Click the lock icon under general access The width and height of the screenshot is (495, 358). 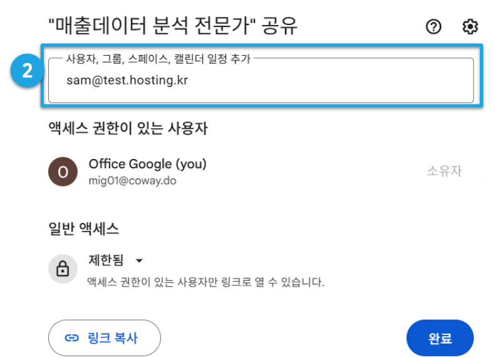(x=63, y=268)
